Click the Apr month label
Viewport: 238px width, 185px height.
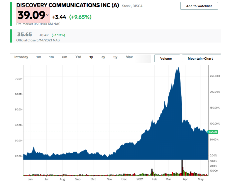pyautogui.click(x=185, y=179)
